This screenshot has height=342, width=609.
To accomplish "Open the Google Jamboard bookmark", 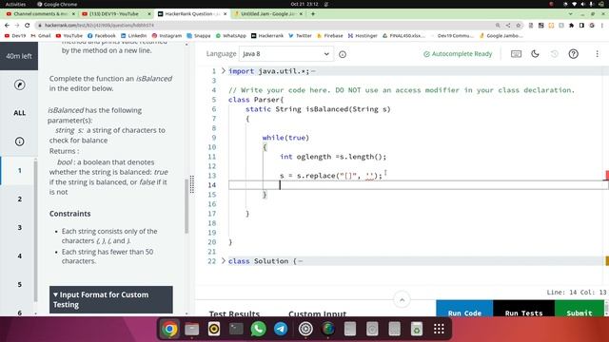I will (501, 36).
